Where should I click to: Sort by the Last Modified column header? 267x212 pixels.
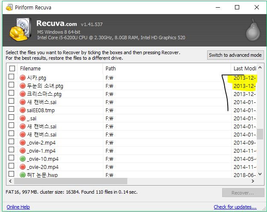point(244,69)
